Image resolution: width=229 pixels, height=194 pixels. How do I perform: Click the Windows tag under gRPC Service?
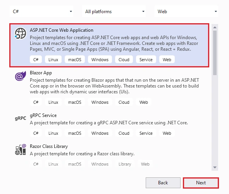tap(100, 133)
